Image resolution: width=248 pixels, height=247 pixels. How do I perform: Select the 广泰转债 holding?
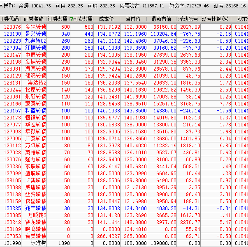coord(36,139)
